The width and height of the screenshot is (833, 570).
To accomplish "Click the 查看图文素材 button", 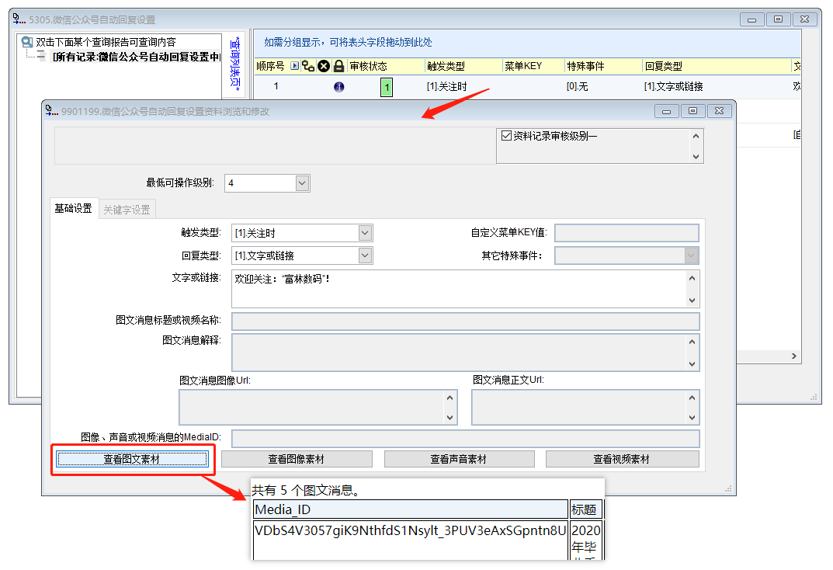I will 132,459.
